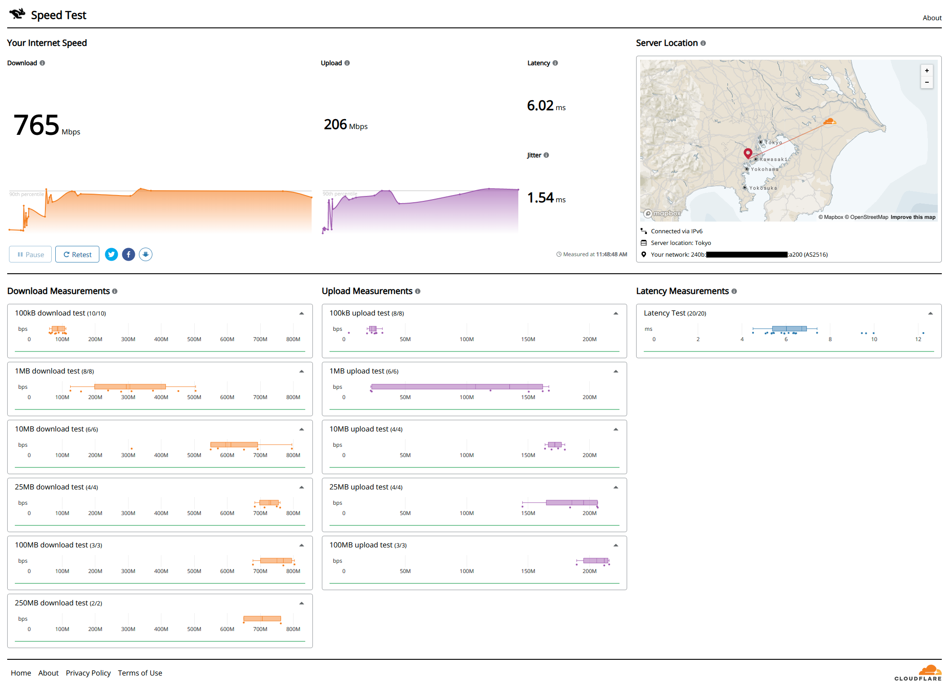Click the orange download speed chart

(x=160, y=210)
